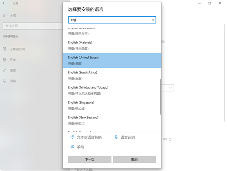The image size is (227, 171).
Task: Click the 语音识别 label
Action: tap(127, 137)
